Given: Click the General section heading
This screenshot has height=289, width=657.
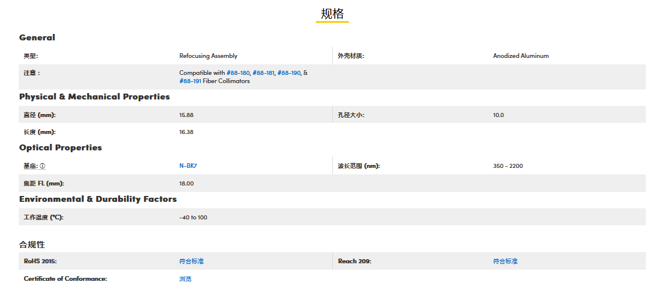Looking at the screenshot, I should (37, 37).
